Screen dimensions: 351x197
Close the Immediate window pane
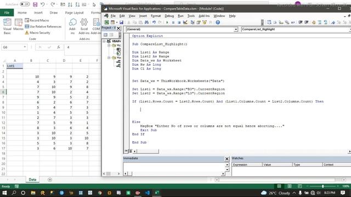click(227, 159)
